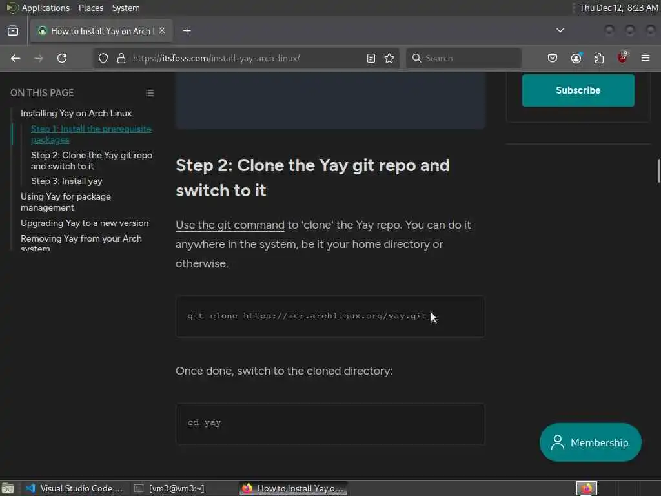Click the Subscribe button

point(578,90)
